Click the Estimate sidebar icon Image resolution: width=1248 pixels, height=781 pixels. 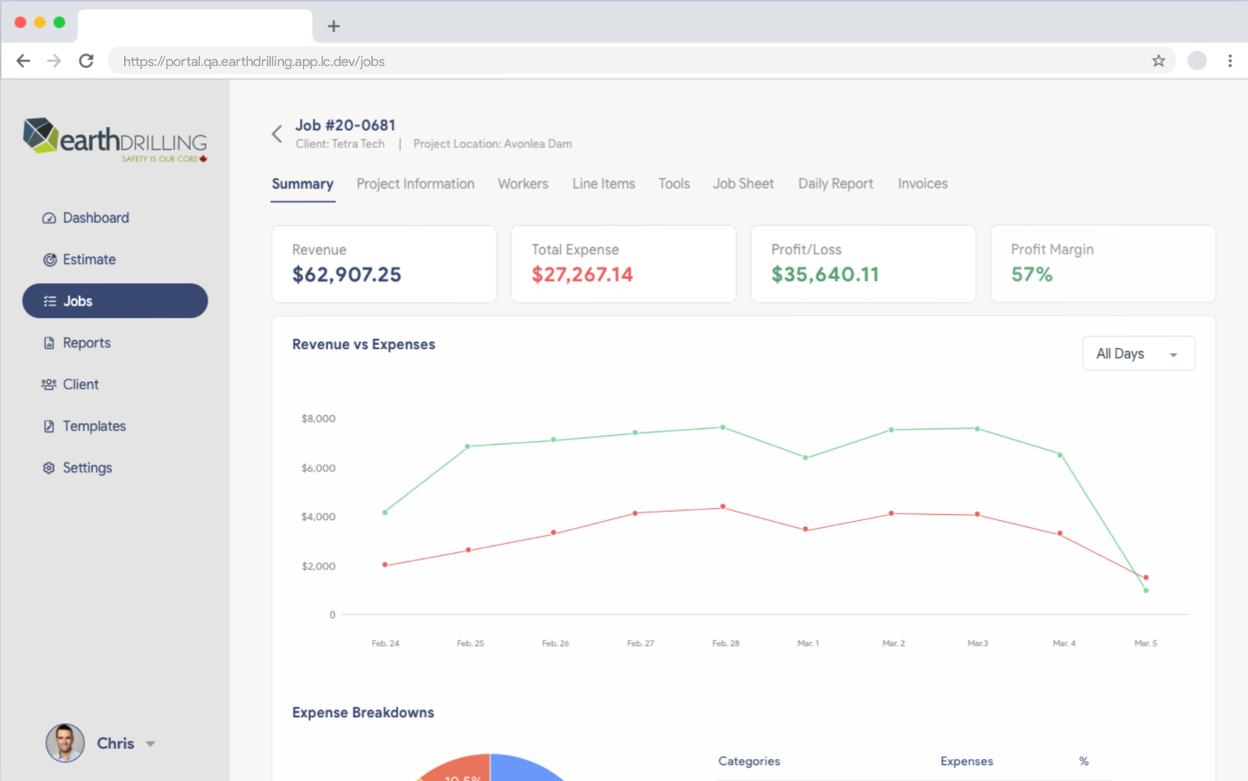(49, 260)
